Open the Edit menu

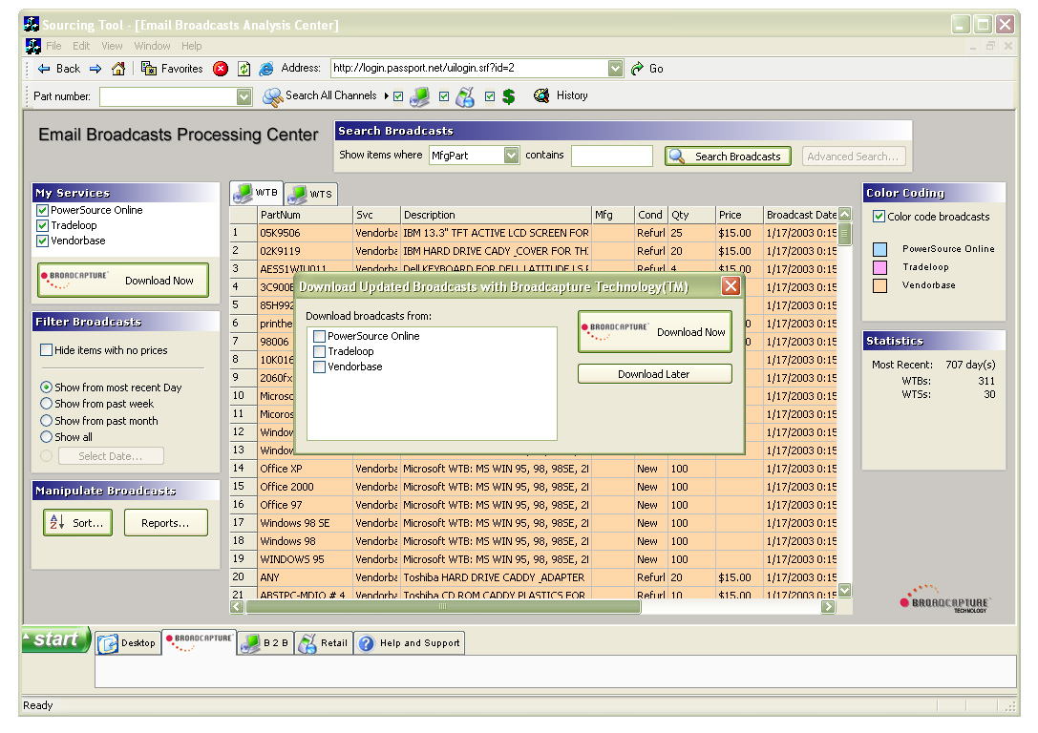click(x=81, y=46)
